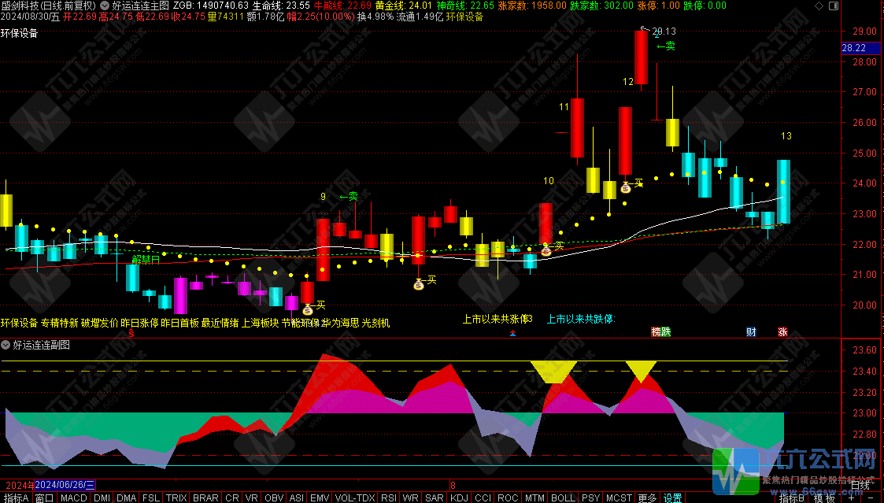
Task: Switch to the MTM indicator tab
Action: 534,498
